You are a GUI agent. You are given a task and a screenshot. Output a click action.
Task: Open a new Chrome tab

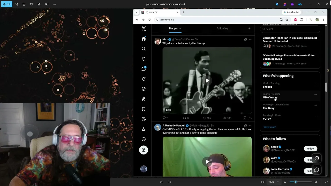(184, 12)
